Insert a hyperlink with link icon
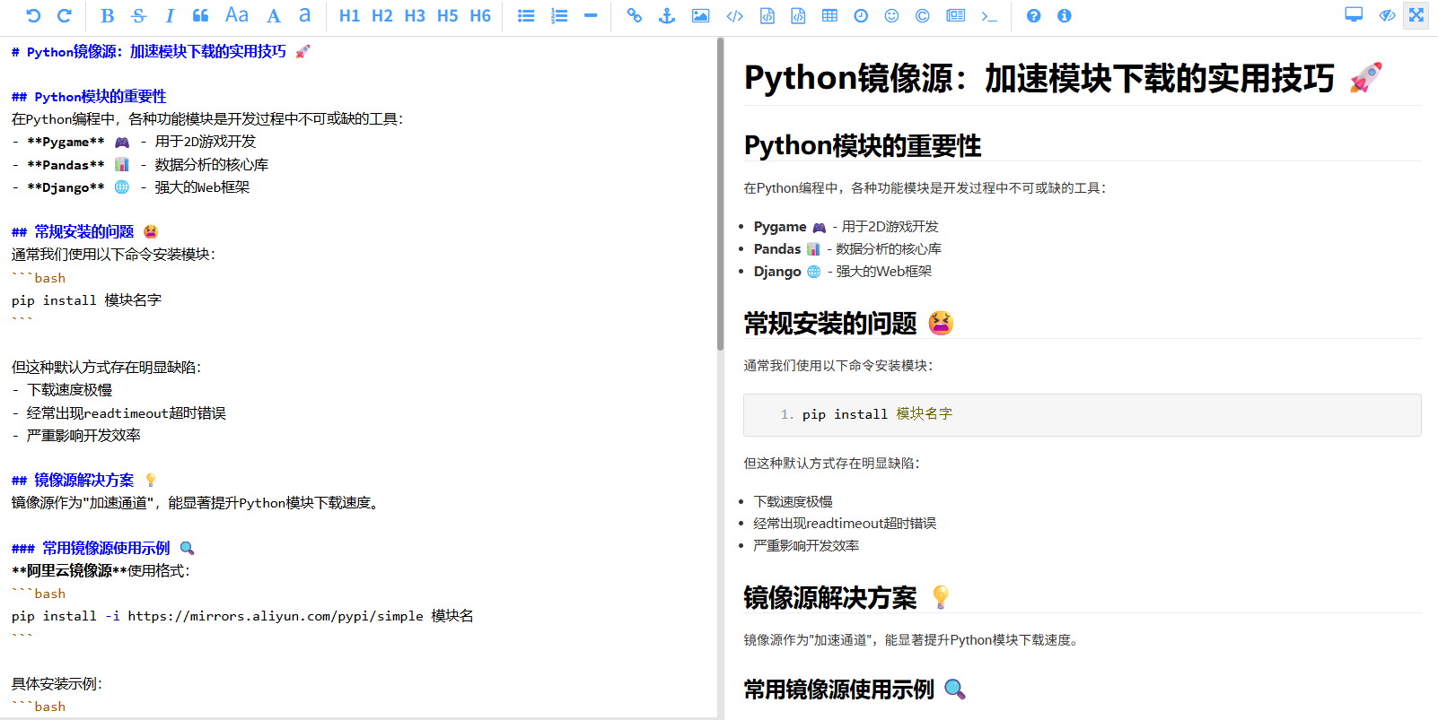Viewport: 1438px width, 720px height. [635, 15]
